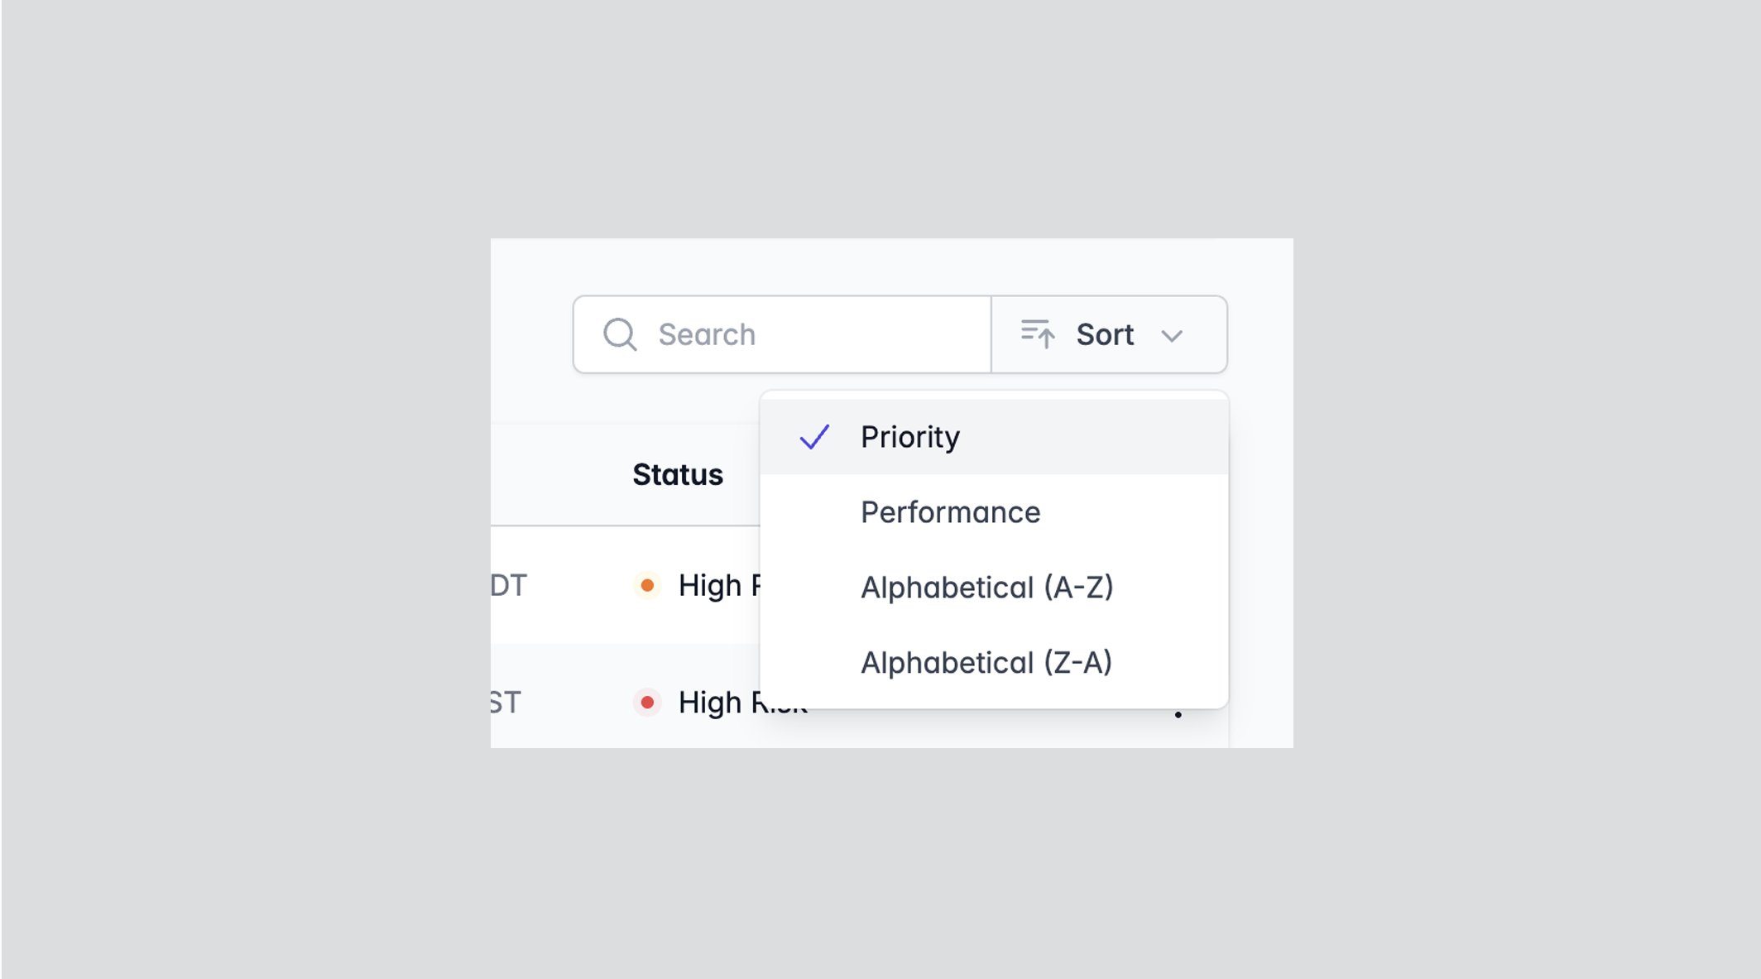Click the Status column header
The height and width of the screenshot is (979, 1761).
(678, 475)
